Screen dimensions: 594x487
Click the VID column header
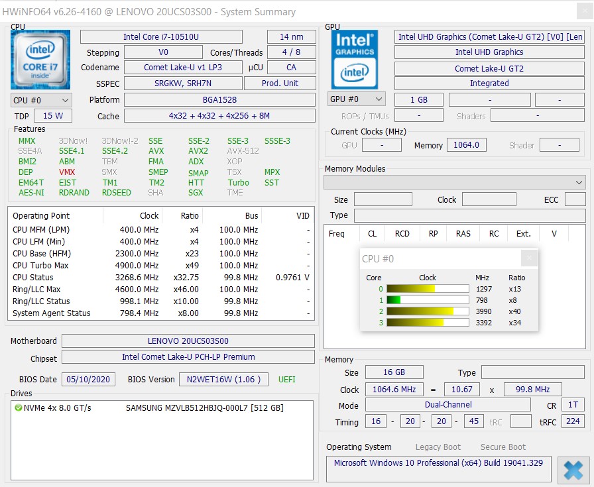(x=288, y=216)
